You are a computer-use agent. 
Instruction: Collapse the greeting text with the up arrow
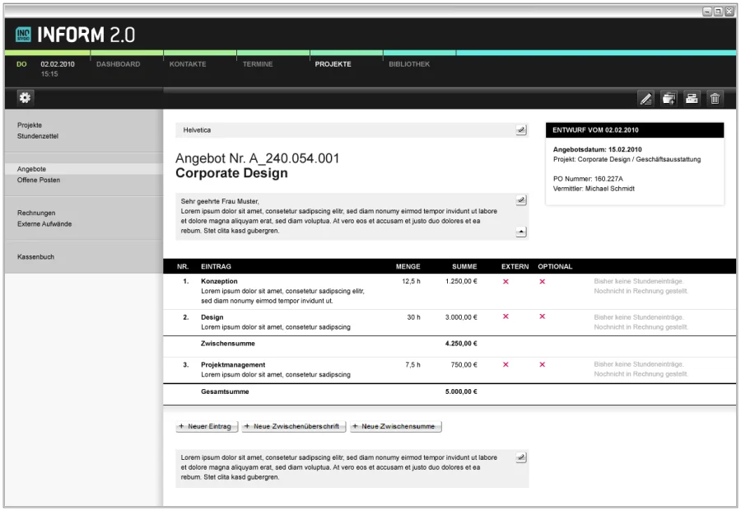coord(520,232)
